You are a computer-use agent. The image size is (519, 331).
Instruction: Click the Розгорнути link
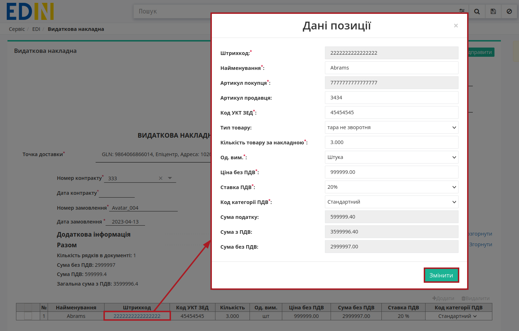480,234
